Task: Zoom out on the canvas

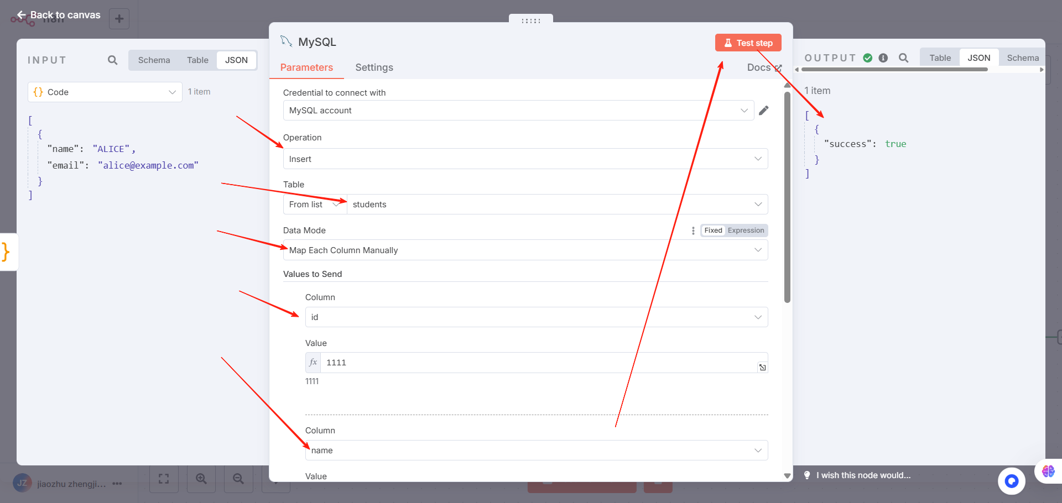Action: (238, 479)
